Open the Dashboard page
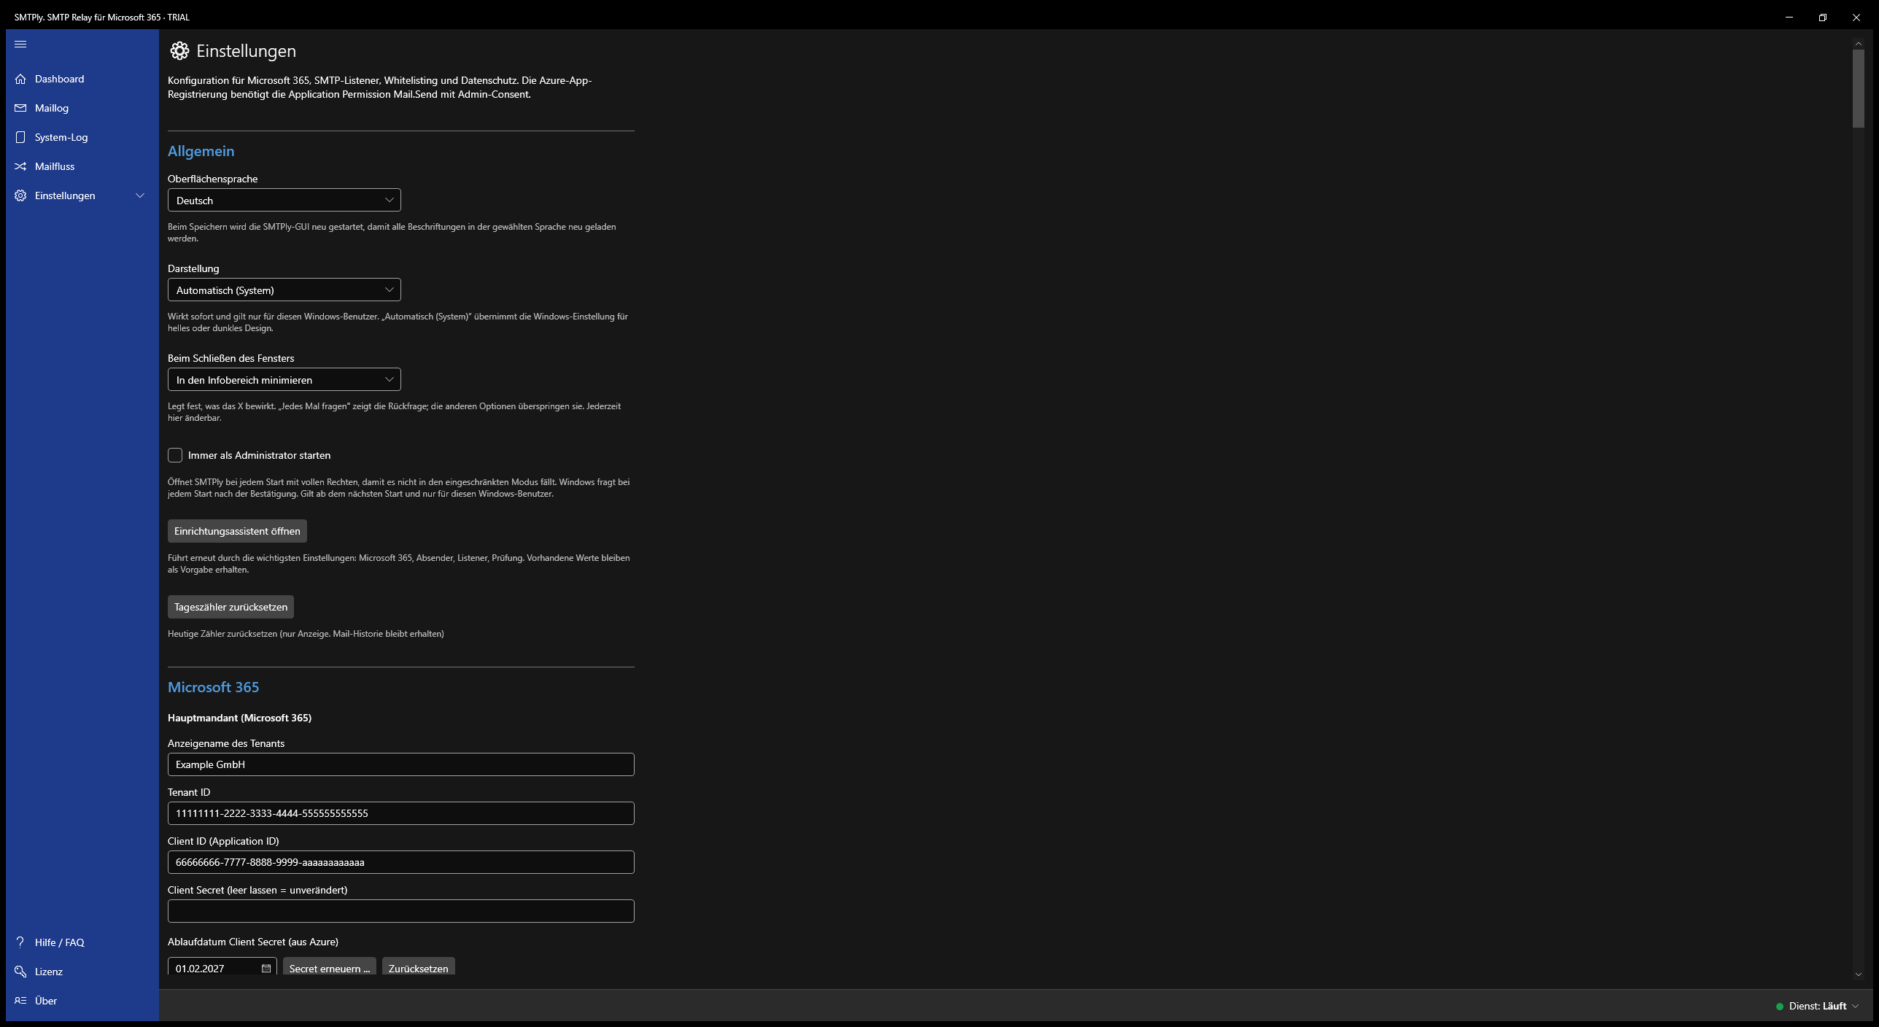The height and width of the screenshot is (1027, 1879). coord(82,79)
